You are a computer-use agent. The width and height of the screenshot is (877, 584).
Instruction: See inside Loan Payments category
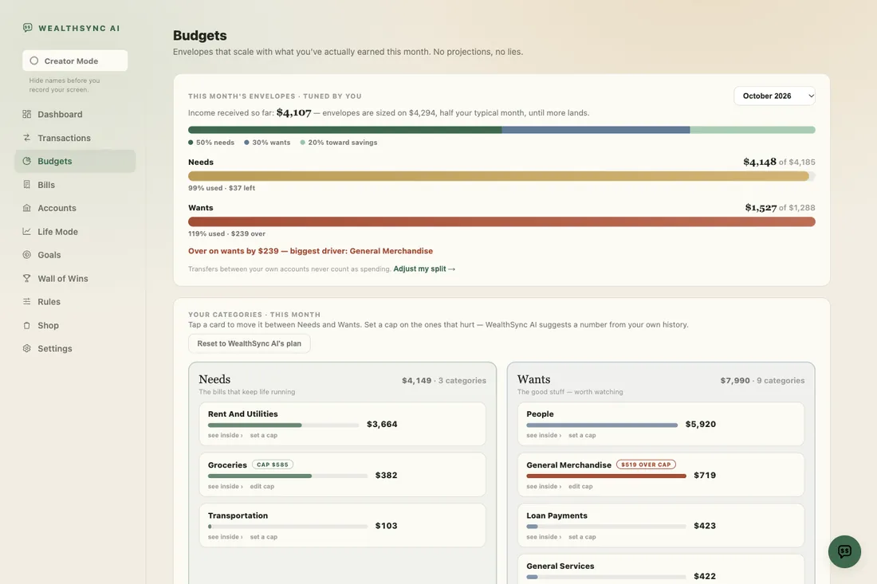(544, 537)
